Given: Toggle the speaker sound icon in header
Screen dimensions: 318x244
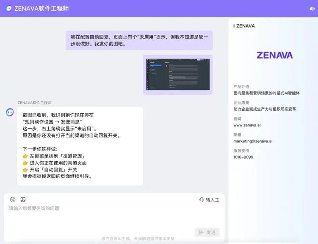Looking at the screenshot, I should click(x=312, y=8).
